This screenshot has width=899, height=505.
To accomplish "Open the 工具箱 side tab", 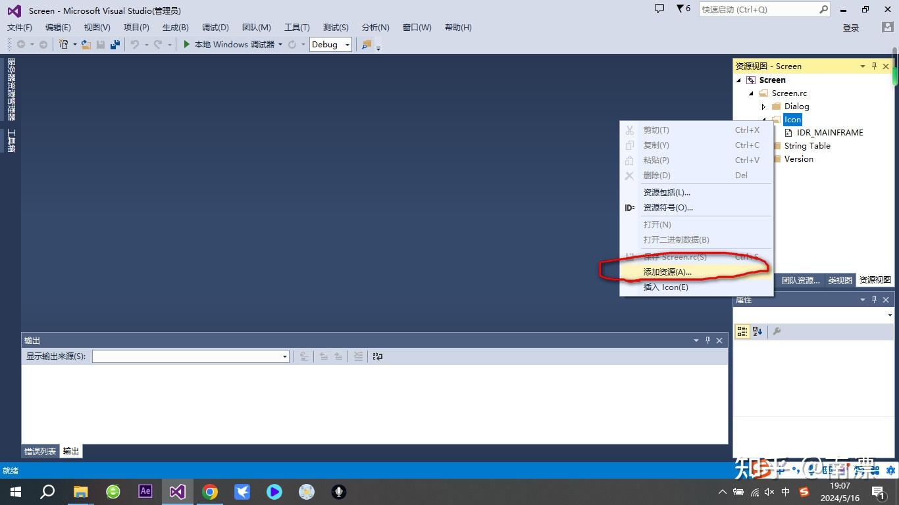I will point(11,141).
